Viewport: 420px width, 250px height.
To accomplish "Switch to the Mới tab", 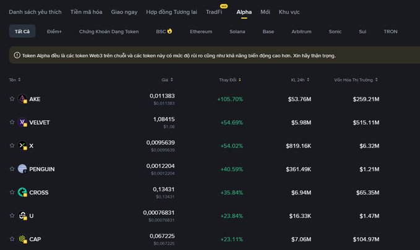I will 265,12.
